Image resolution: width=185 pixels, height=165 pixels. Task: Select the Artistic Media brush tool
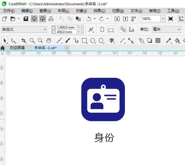tap(68, 40)
